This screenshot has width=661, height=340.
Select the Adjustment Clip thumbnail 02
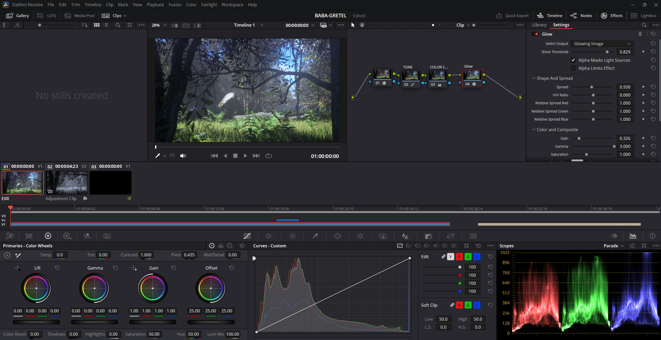(x=67, y=183)
